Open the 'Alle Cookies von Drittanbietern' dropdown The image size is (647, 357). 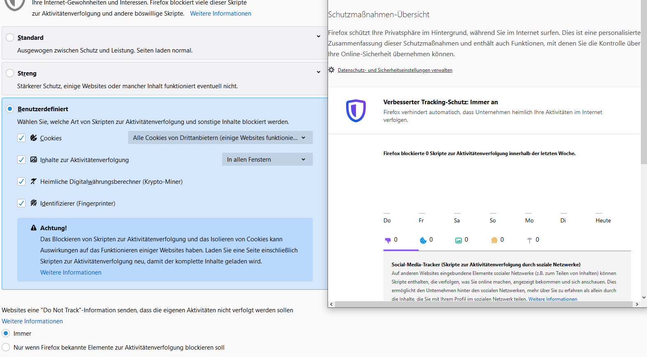[220, 137]
